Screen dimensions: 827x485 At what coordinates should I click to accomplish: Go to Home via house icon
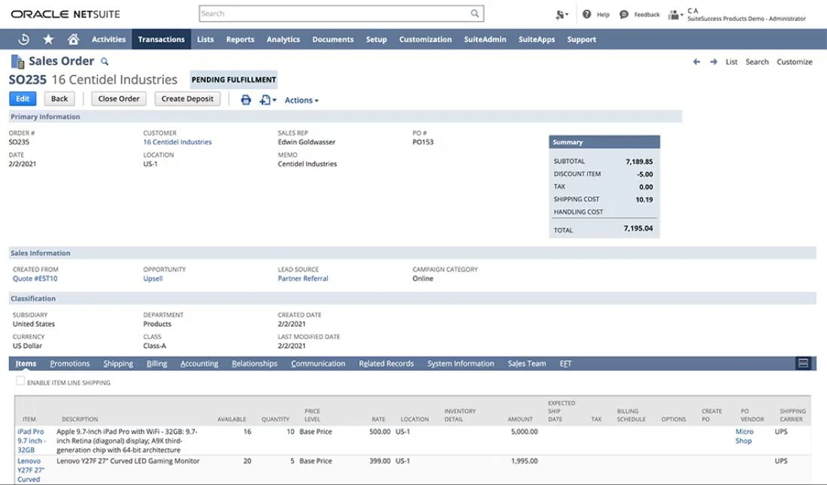point(74,39)
